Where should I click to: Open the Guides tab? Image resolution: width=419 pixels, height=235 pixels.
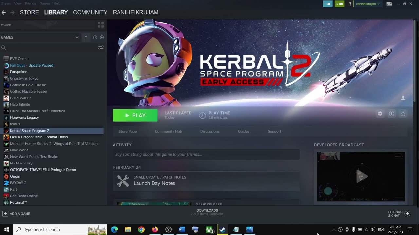244,131
